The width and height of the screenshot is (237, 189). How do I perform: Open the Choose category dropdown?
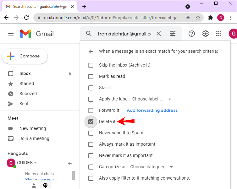(x=152, y=167)
